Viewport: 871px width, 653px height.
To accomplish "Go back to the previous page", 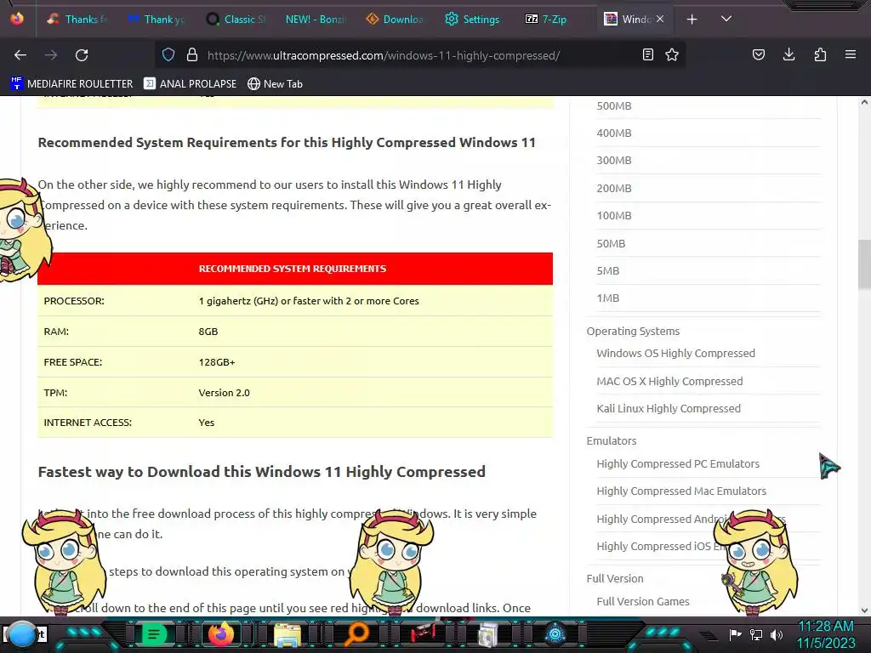I will coord(20,55).
